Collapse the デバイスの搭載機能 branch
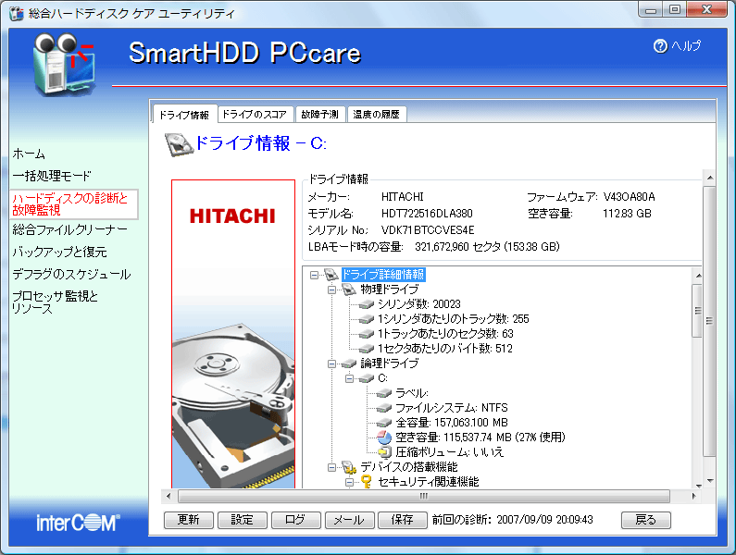 [331, 467]
